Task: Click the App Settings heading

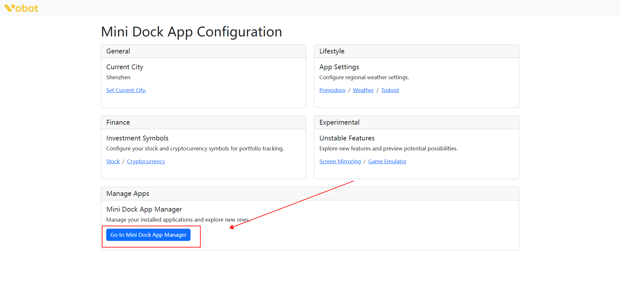Action: [339, 67]
